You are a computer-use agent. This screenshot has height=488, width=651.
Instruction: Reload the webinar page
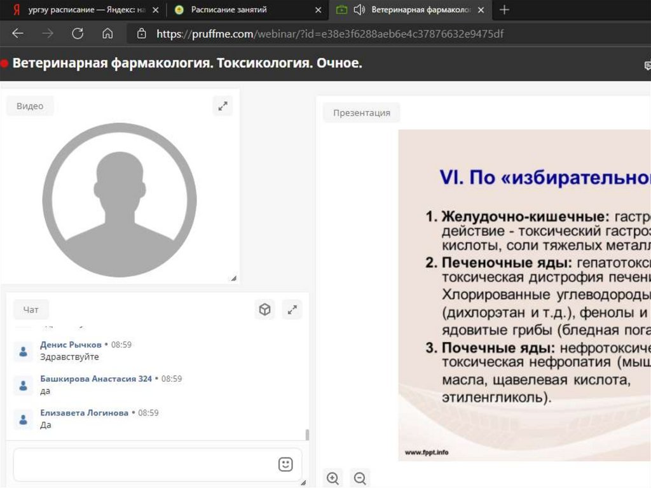[78, 34]
